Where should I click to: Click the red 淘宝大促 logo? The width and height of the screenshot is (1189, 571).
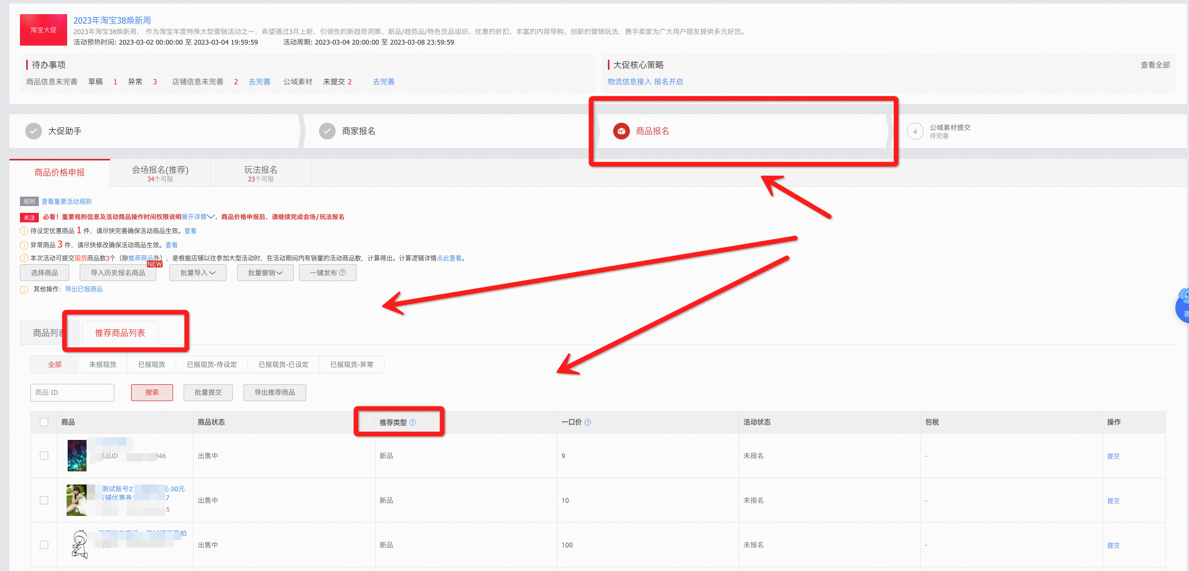click(x=44, y=30)
